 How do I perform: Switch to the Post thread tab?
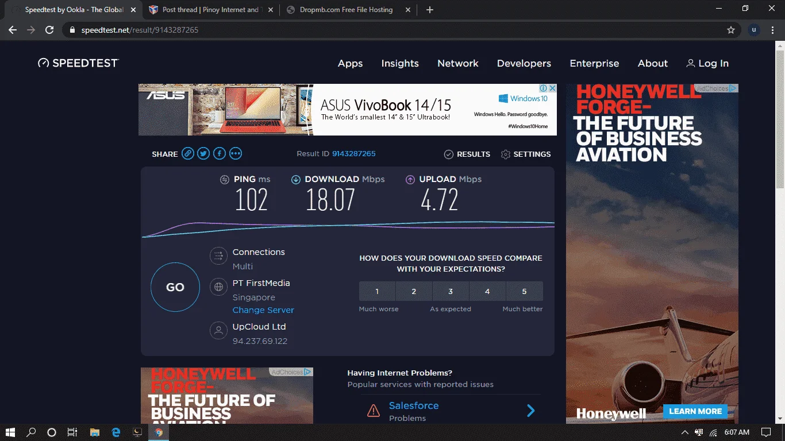pyautogui.click(x=211, y=10)
